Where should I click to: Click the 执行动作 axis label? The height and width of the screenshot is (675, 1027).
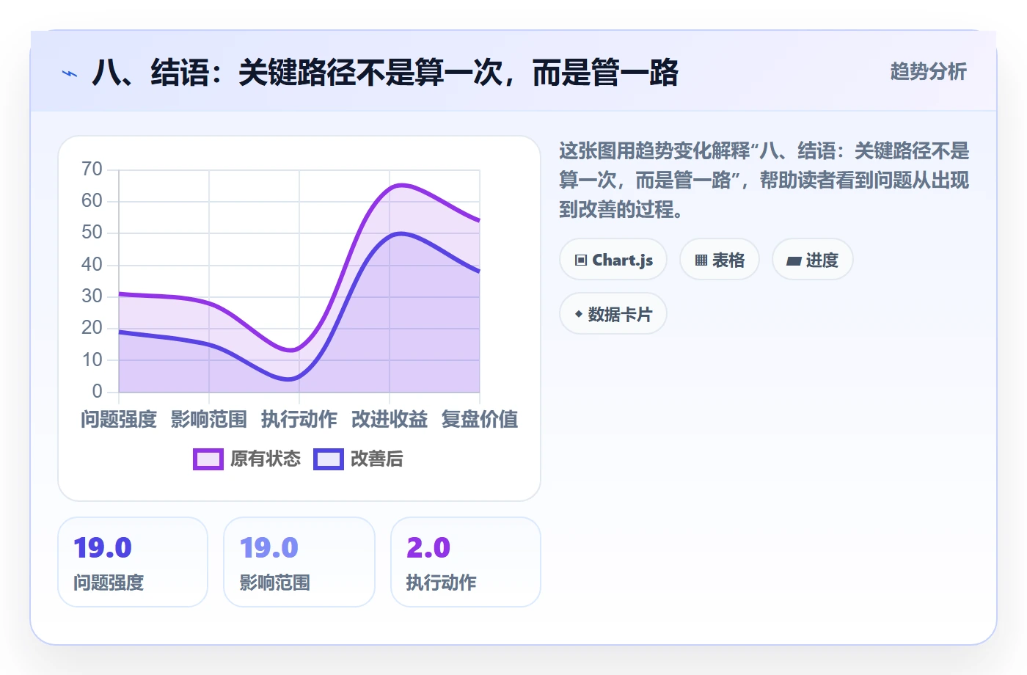299,419
